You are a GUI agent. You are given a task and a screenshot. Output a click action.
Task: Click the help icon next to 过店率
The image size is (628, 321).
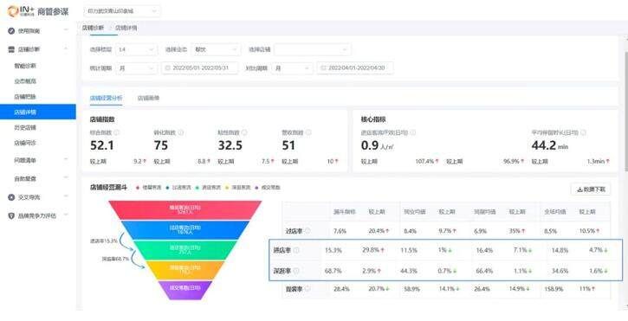(x=308, y=231)
